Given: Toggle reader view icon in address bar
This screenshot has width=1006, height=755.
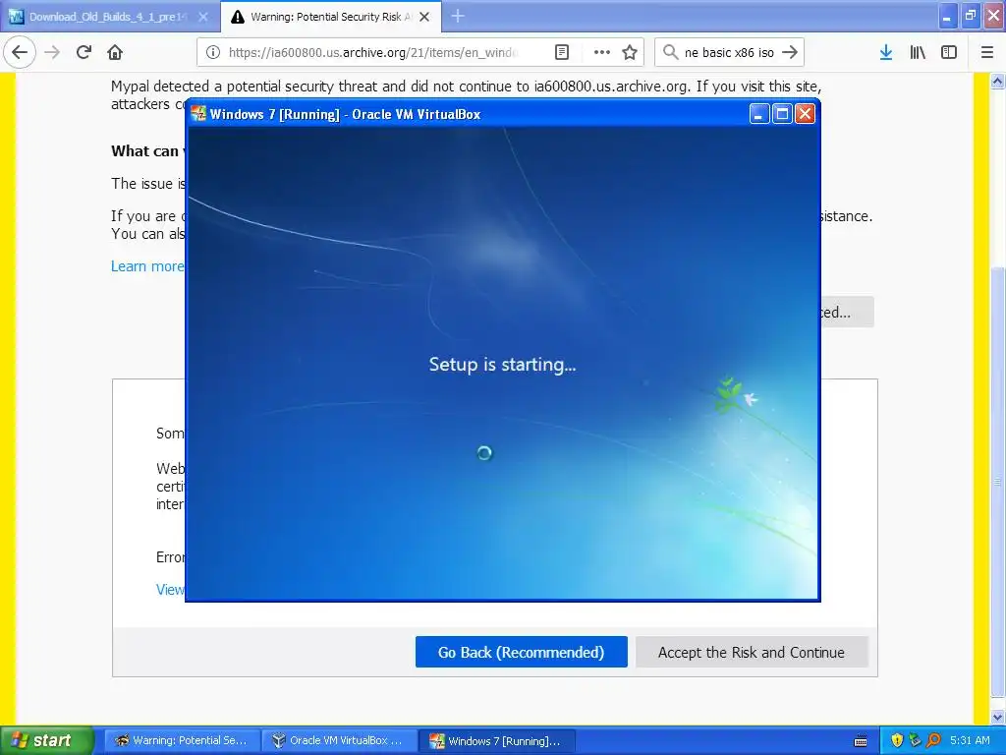Looking at the screenshot, I should coord(561,53).
